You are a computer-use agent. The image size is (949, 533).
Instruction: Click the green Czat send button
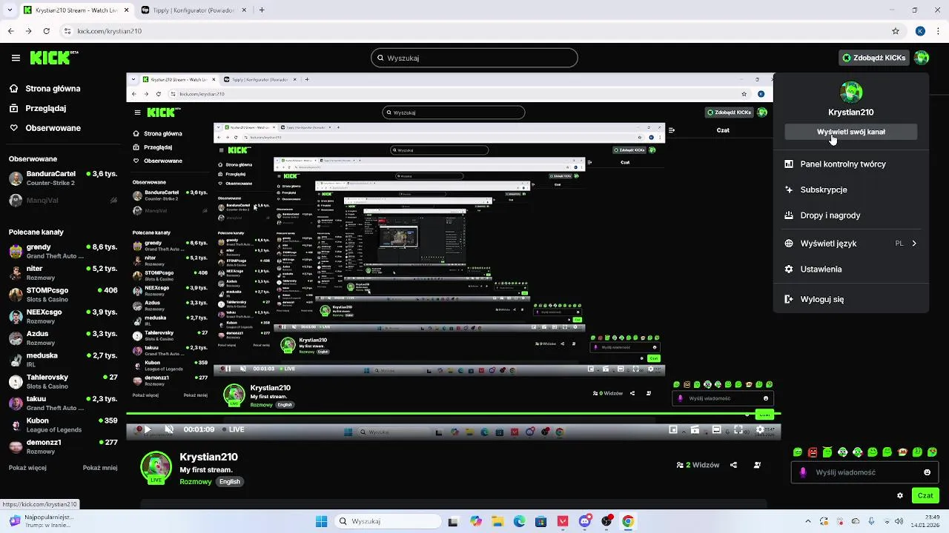pyautogui.click(x=925, y=495)
